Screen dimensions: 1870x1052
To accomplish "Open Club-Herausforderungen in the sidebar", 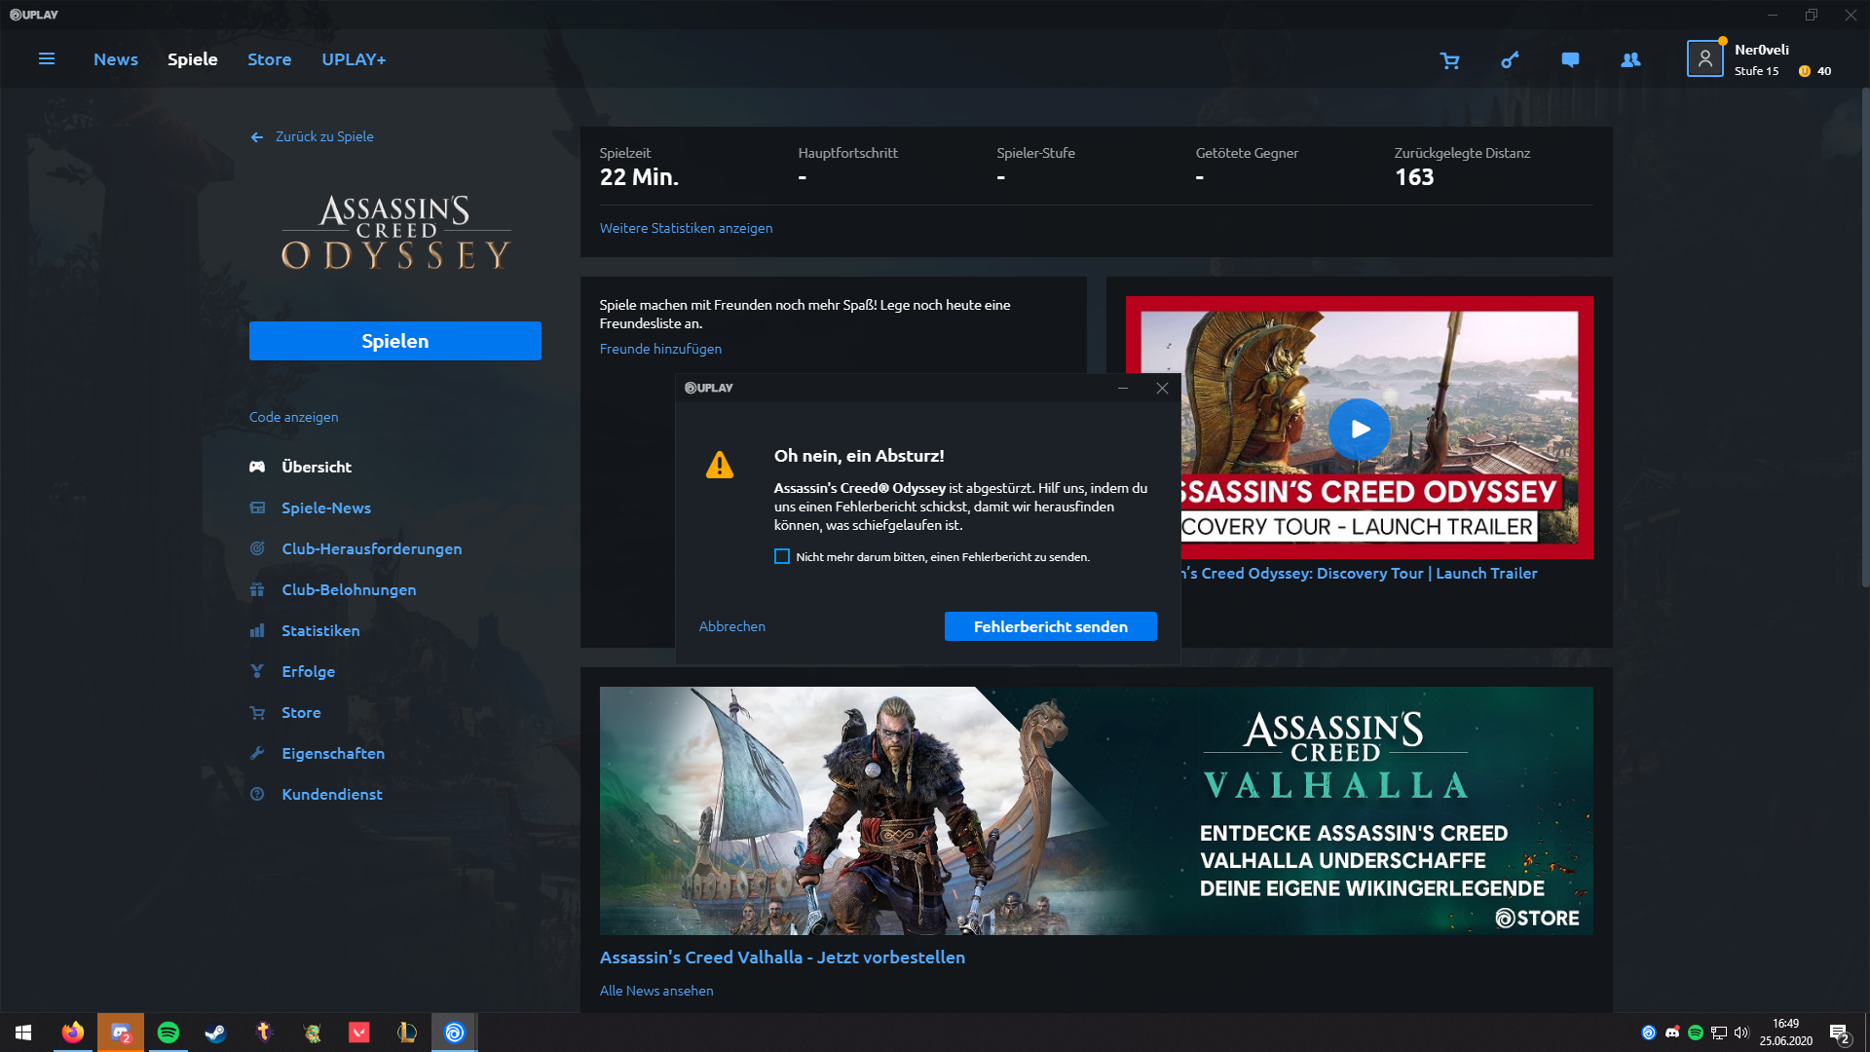I will (371, 548).
